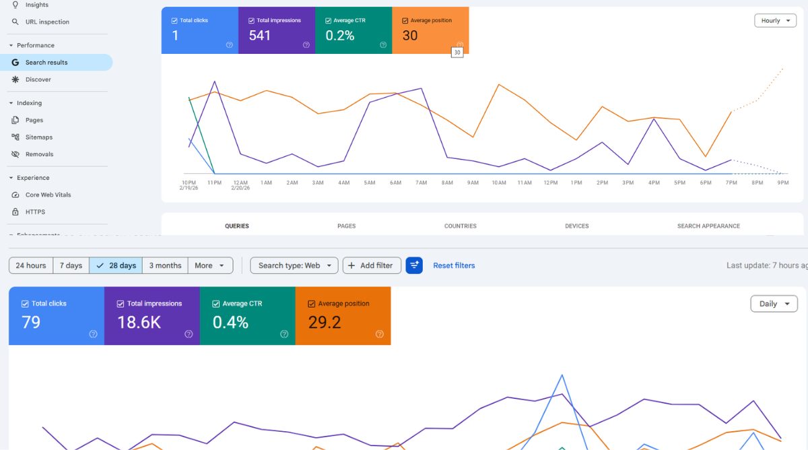Image resolution: width=808 pixels, height=450 pixels.
Task: Click help icon on lower Total impressions card
Action: coord(189,334)
